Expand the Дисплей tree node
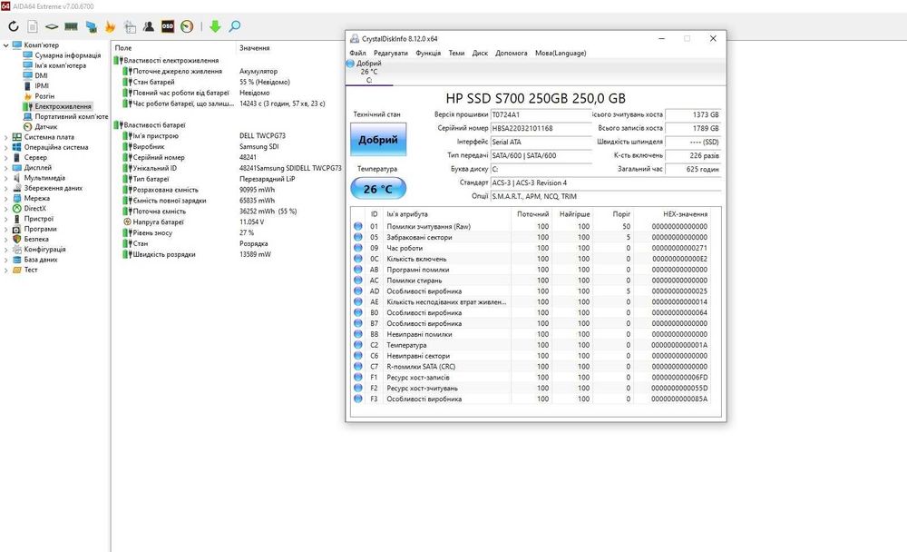The image size is (907, 552). (5, 167)
